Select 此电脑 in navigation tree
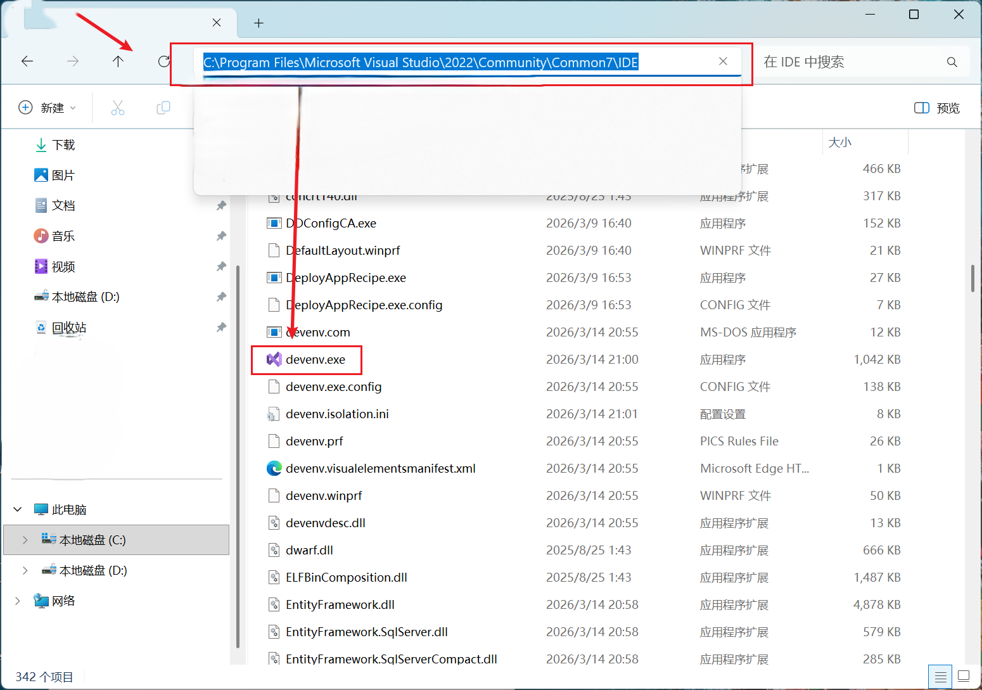This screenshot has width=982, height=690. point(60,509)
